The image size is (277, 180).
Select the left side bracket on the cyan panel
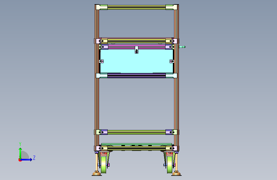tap(101, 61)
